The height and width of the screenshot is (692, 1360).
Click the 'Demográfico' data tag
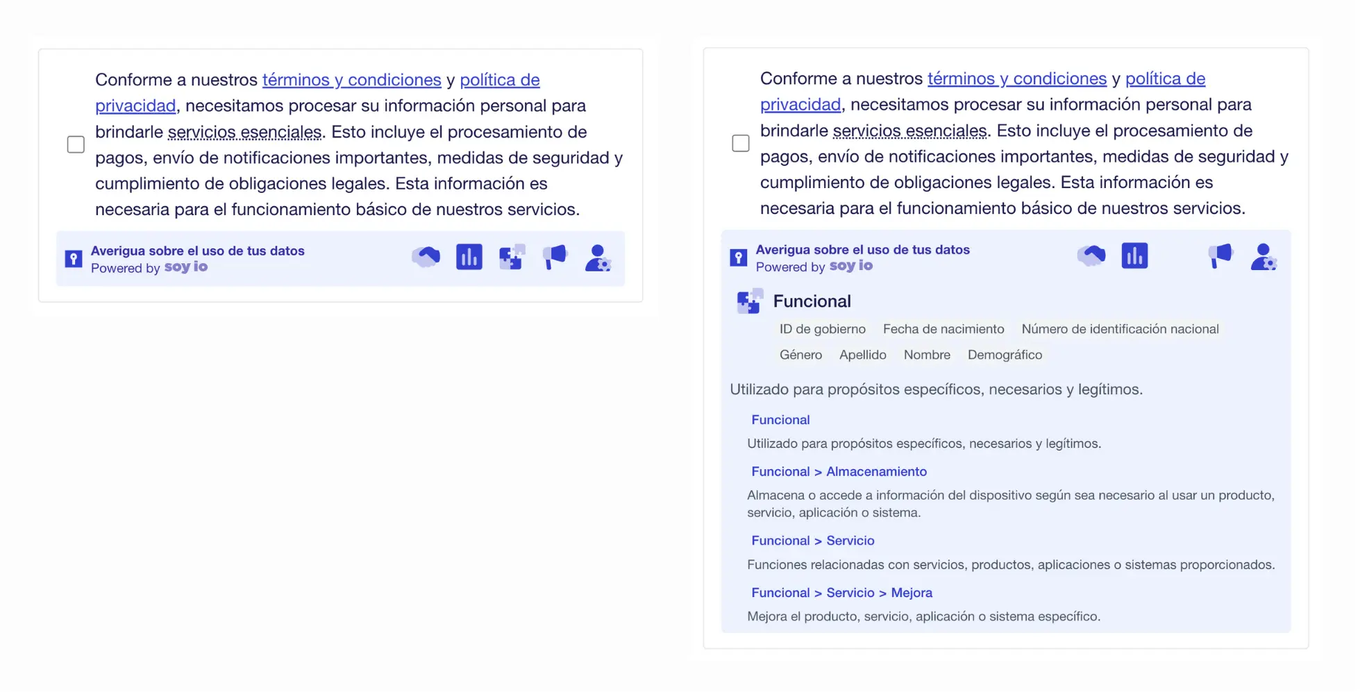point(1005,355)
